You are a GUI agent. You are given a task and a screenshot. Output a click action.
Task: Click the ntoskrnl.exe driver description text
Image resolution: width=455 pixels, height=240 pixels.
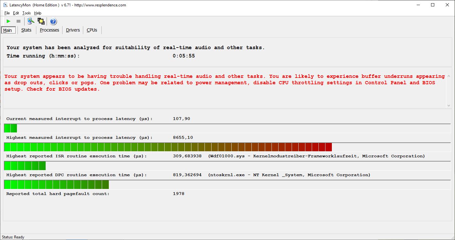click(x=289, y=175)
